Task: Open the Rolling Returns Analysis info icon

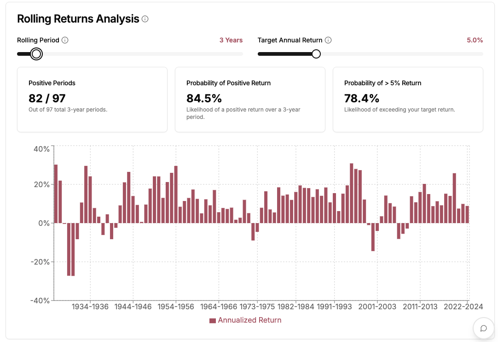Action: pyautogui.click(x=145, y=19)
